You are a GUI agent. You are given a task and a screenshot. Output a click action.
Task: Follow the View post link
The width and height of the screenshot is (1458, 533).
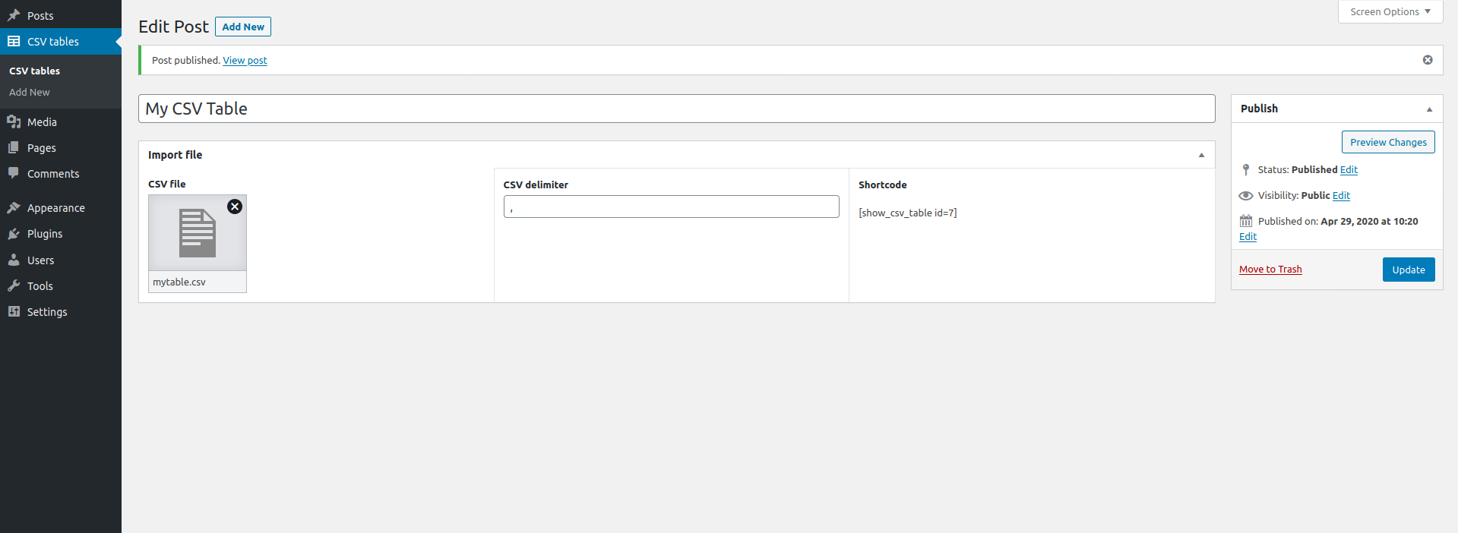tap(245, 60)
